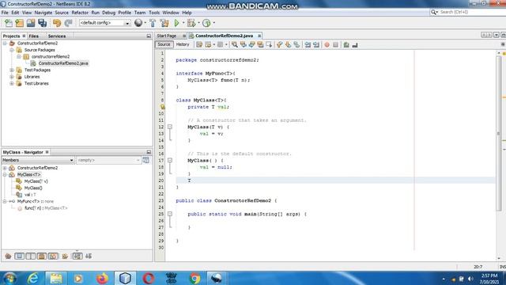Image resolution: width=506 pixels, height=285 pixels.
Task: Open the Refactor menu
Action: (x=80, y=13)
